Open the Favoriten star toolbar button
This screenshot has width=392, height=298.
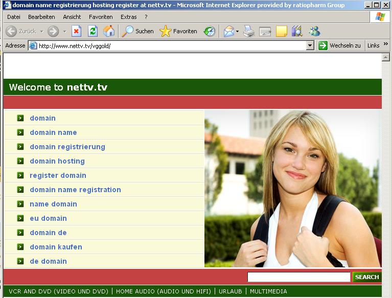[x=178, y=31]
